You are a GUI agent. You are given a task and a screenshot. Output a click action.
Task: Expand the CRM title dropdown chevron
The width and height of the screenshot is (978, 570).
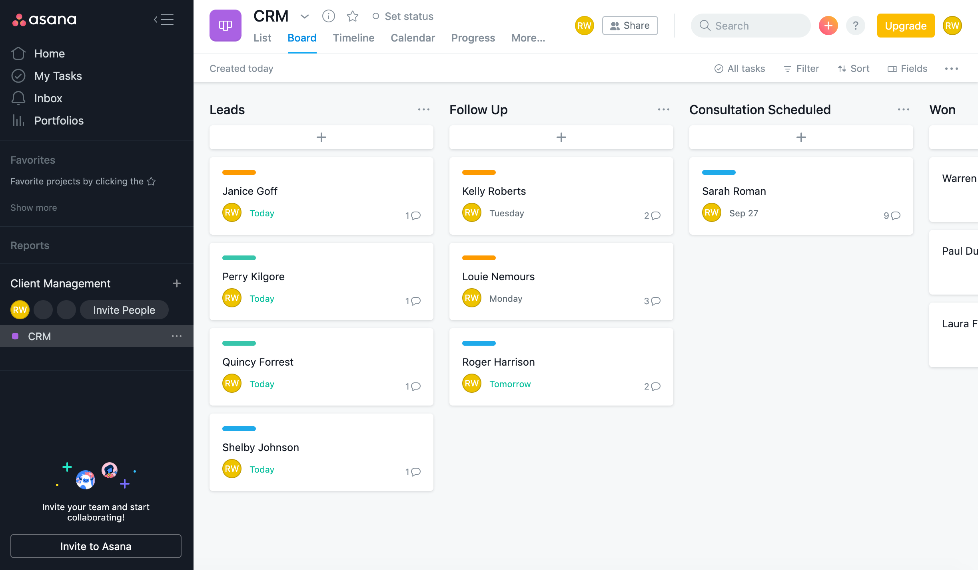click(305, 16)
